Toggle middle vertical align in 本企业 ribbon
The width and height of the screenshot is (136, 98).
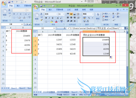pyautogui.click(x=71, y=14)
